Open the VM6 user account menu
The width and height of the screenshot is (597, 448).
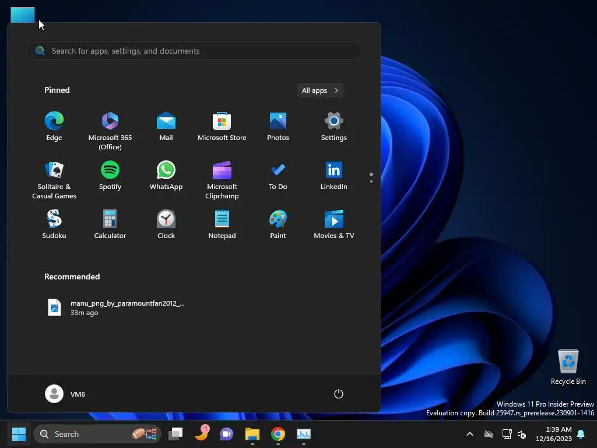coord(65,394)
